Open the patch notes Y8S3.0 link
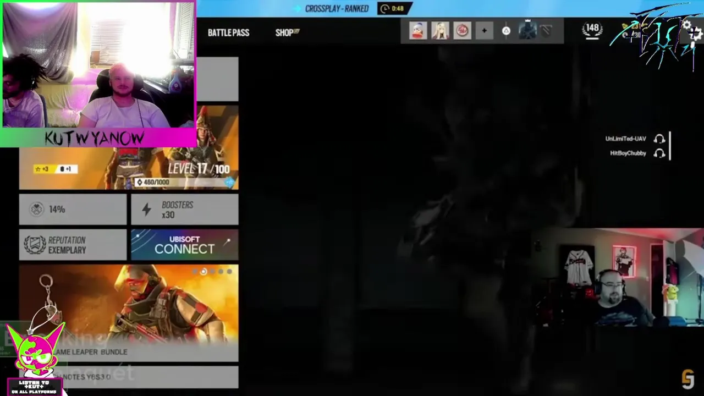This screenshot has width=704, height=396. 129,377
